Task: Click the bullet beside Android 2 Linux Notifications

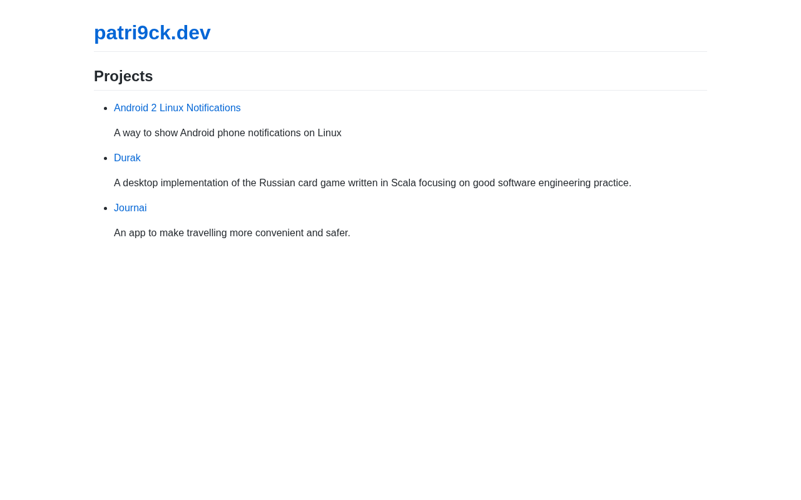Action: point(106,108)
